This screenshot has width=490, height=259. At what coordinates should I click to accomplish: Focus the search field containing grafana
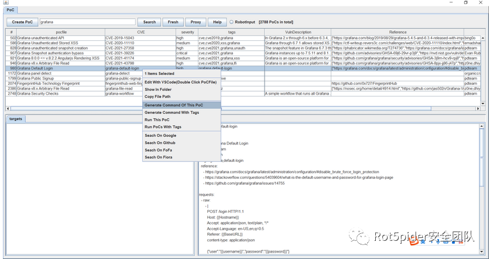pos(87,22)
